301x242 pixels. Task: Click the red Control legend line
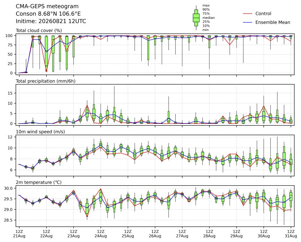click(248, 14)
